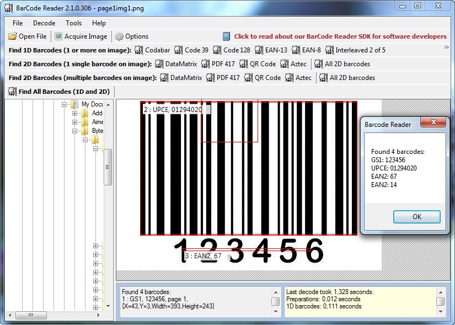This screenshot has height=325, width=455.
Task: Open the Tools menu
Action: click(73, 23)
